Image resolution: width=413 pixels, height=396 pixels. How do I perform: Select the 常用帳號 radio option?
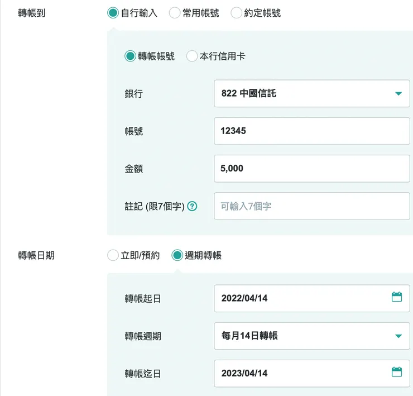[x=175, y=13]
